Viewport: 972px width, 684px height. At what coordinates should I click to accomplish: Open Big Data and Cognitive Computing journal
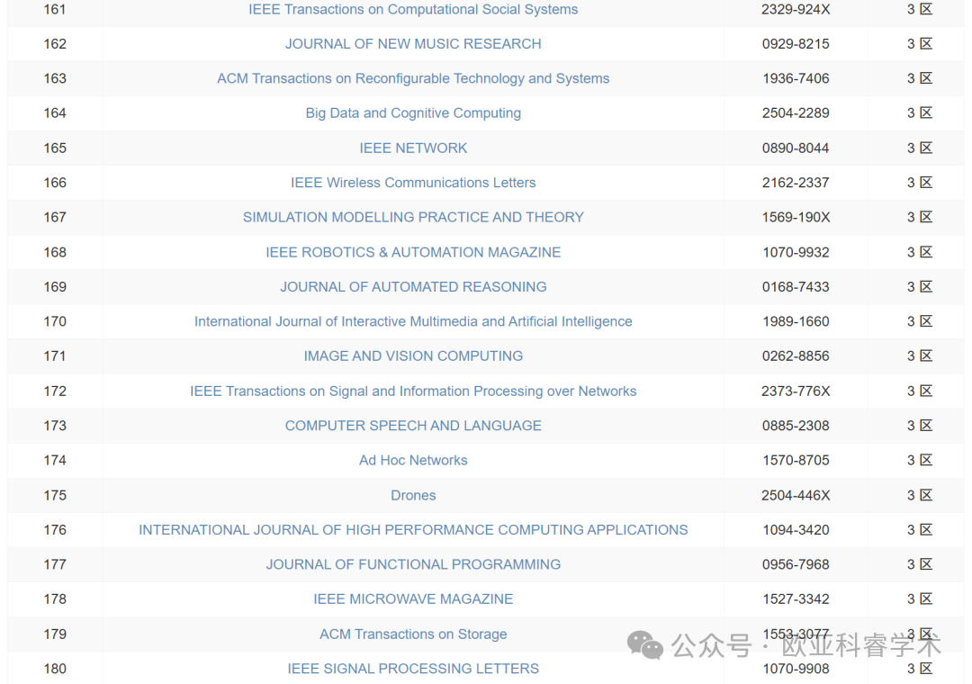(x=413, y=113)
